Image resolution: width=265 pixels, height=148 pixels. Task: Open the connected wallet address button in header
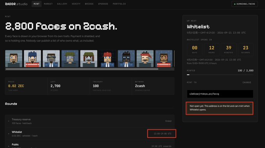point(245,4)
